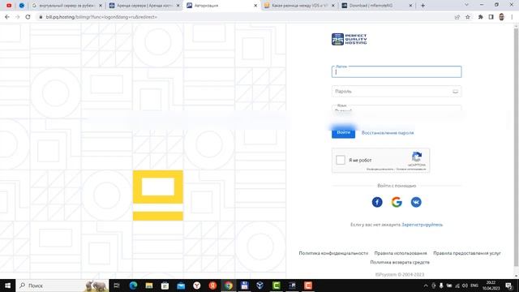
Task: Open a new browser tab
Action: pos(422,6)
